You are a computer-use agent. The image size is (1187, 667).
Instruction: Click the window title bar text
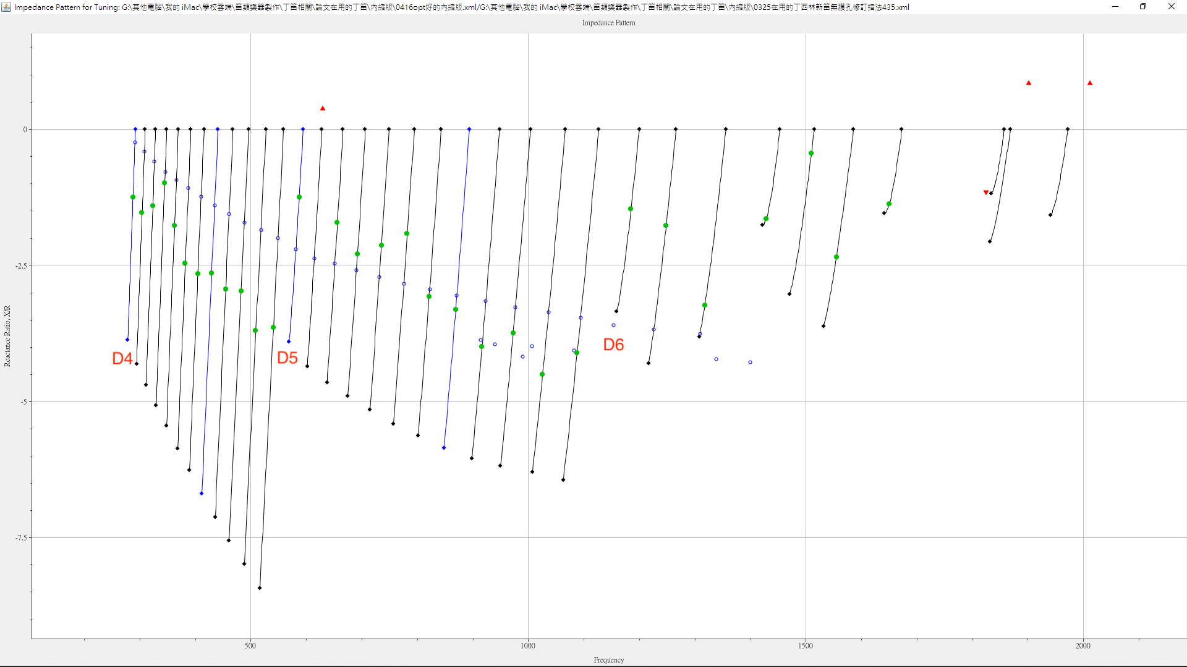pos(462,7)
